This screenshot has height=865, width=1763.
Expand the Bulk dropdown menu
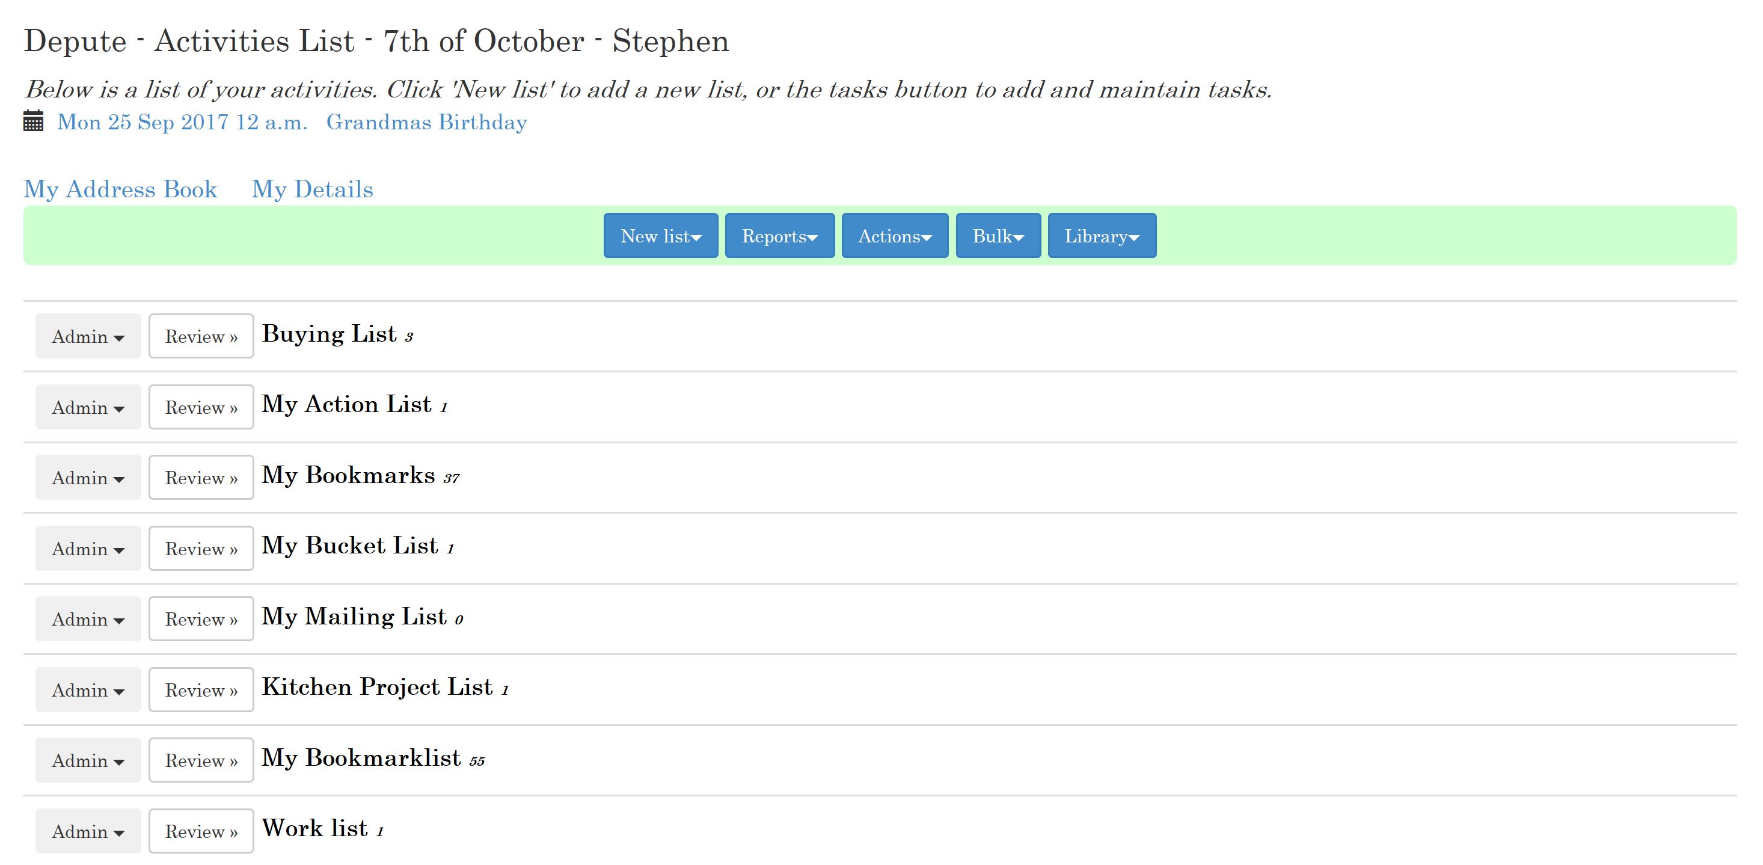[998, 236]
